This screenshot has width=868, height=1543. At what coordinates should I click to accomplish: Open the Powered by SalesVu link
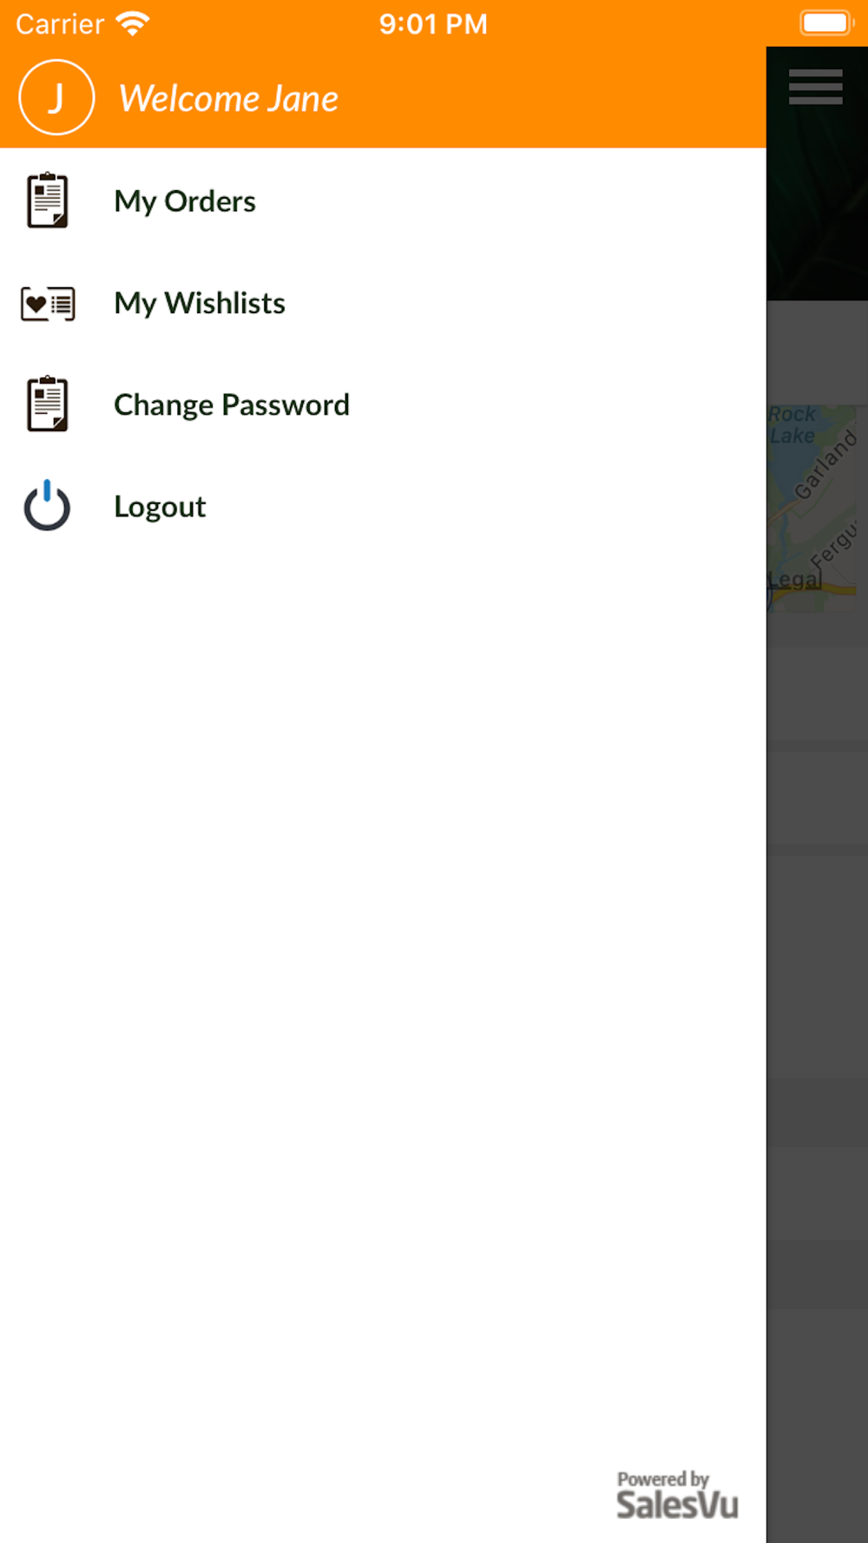click(677, 1494)
